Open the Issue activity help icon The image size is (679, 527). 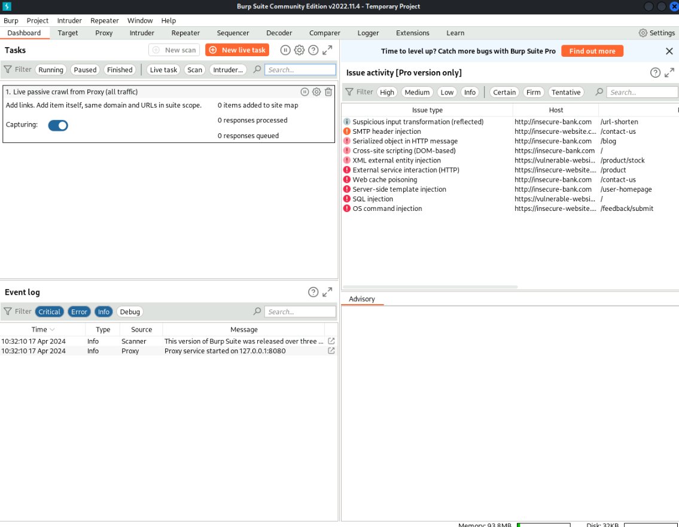(655, 73)
